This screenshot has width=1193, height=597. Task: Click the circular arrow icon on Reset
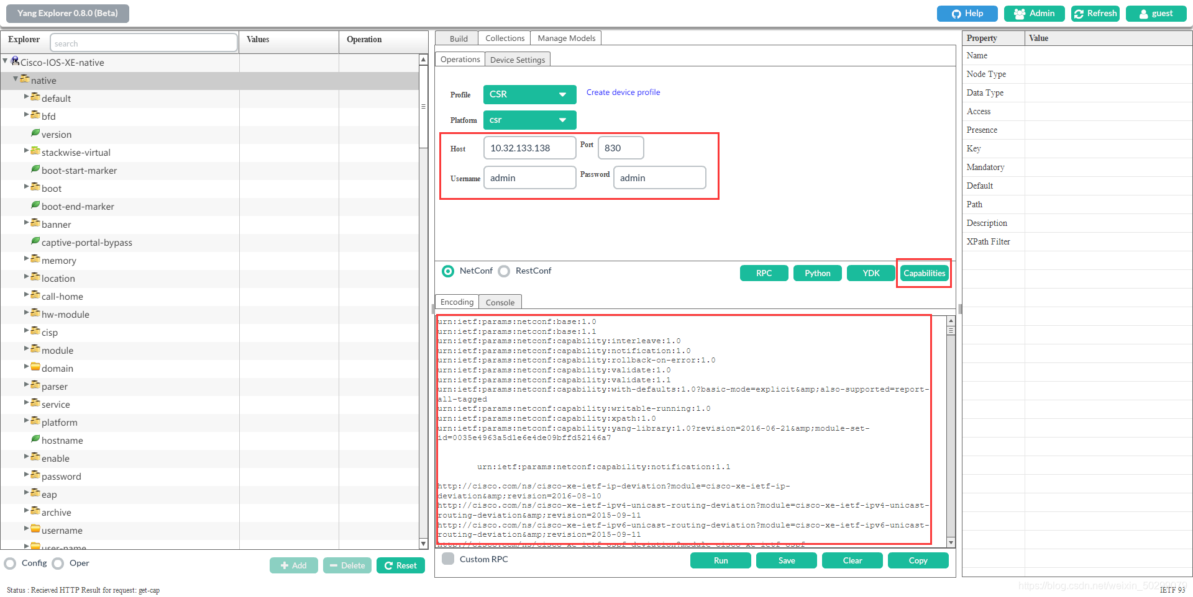(x=390, y=565)
